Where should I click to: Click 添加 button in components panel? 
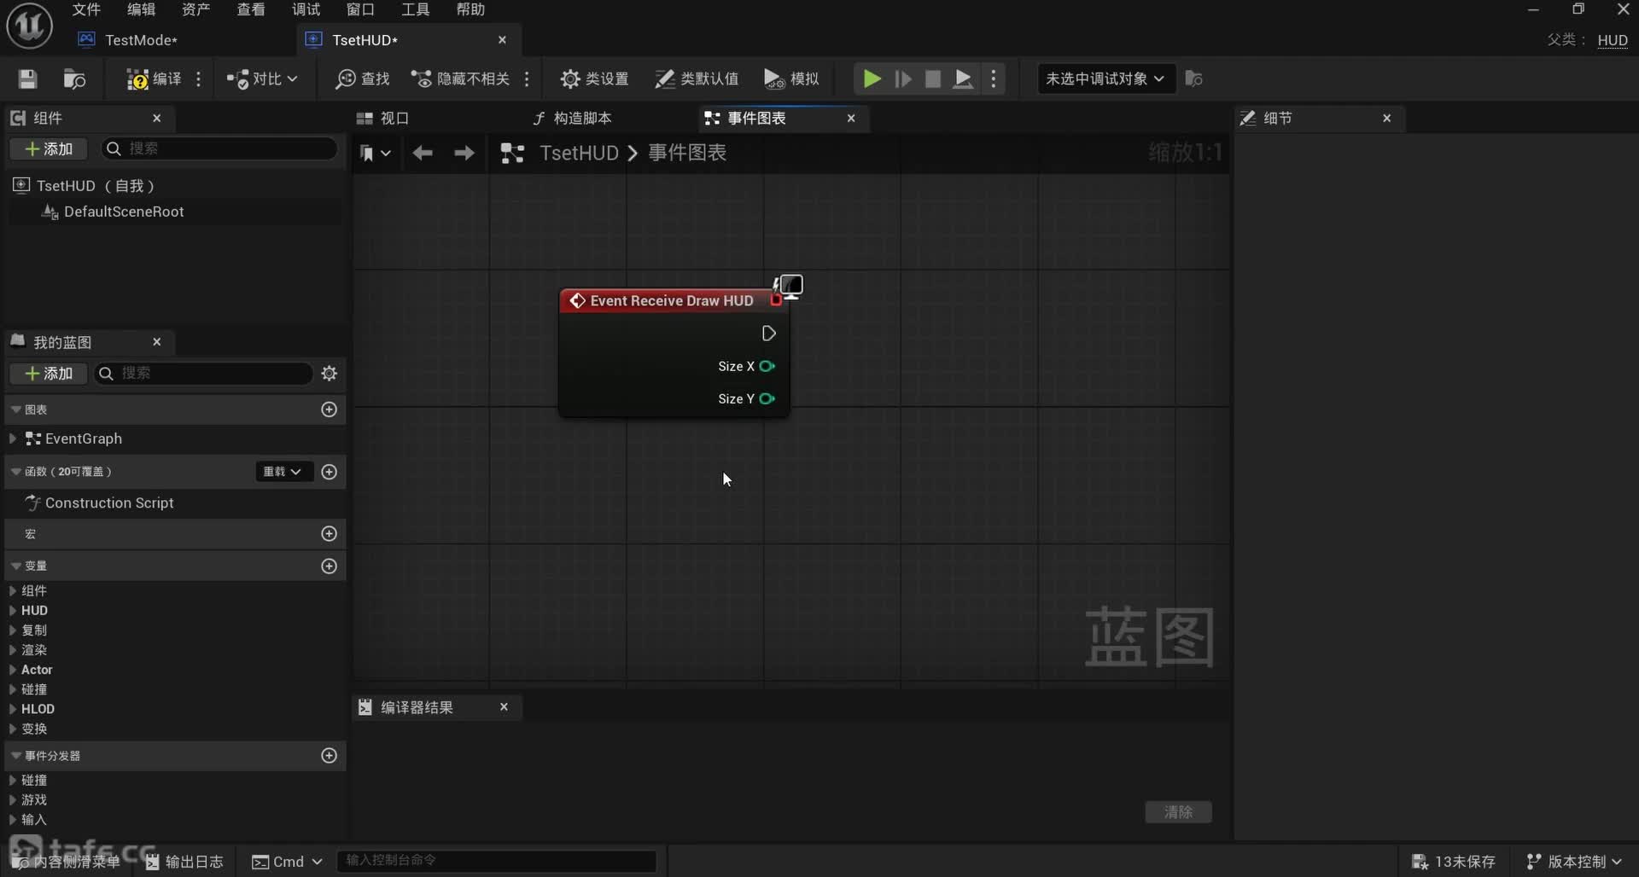49,149
